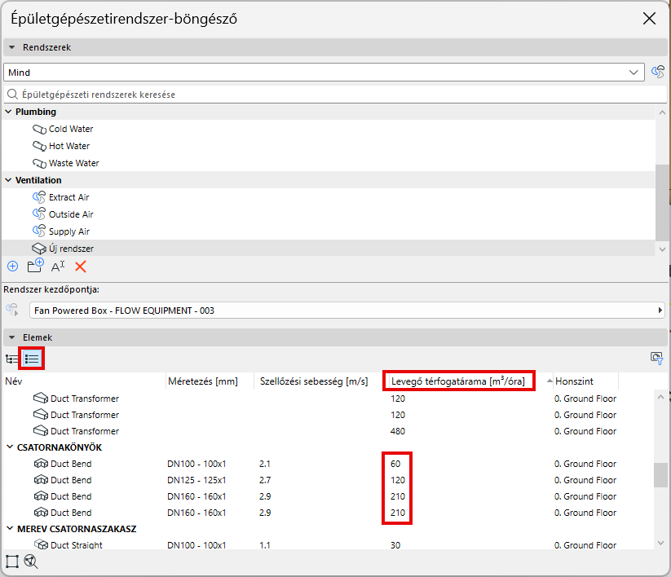Sort by Honszint column header
671x577 pixels.
click(585, 381)
